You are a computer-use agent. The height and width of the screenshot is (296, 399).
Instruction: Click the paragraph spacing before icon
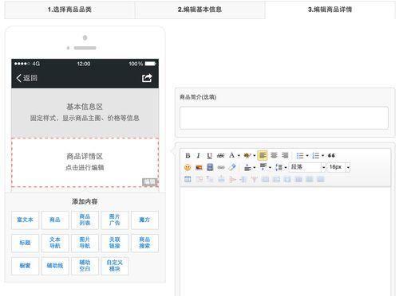coord(247,167)
